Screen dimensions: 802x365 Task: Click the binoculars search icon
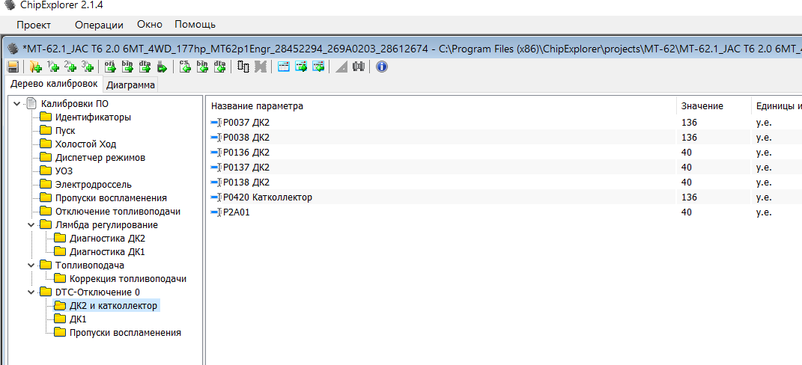(358, 67)
